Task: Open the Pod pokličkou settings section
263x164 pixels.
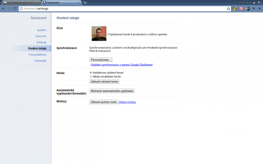Action: click(38, 55)
